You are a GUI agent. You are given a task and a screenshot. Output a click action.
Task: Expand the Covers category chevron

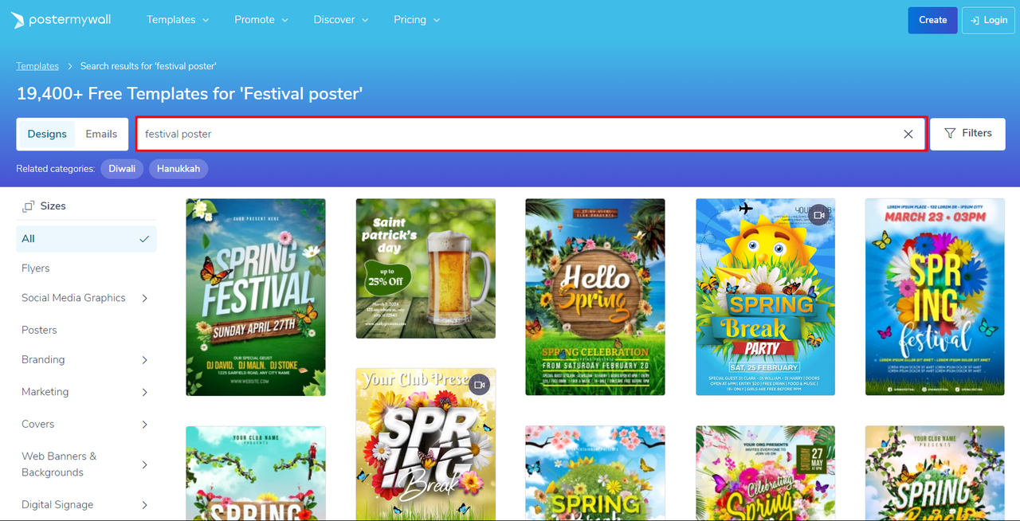[144, 425]
